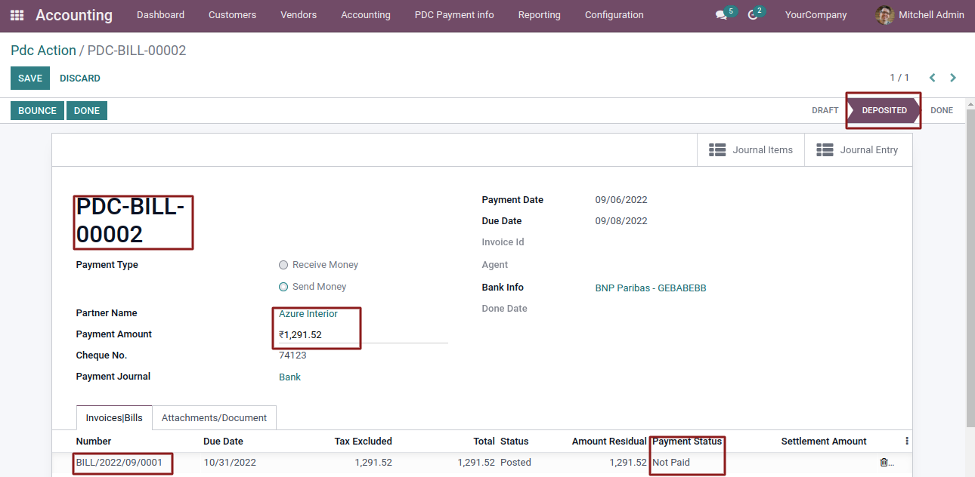Click the Journal Items list icon
Screen dimensions: 975x477
click(x=717, y=150)
